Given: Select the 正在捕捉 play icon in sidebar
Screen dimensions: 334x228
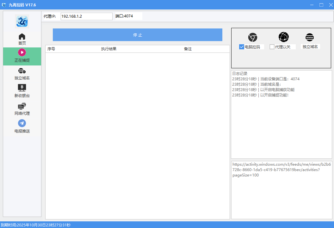Looking at the screenshot, I should click(x=22, y=52).
